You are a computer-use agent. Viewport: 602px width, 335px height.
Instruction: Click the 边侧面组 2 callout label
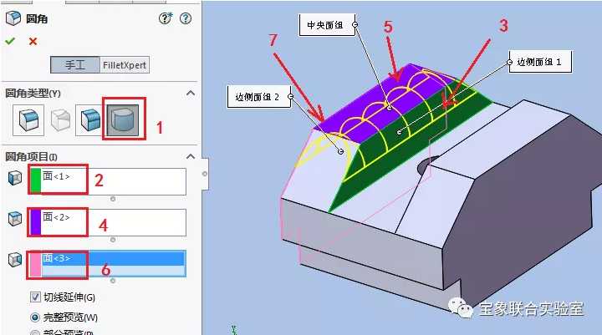[258, 97]
